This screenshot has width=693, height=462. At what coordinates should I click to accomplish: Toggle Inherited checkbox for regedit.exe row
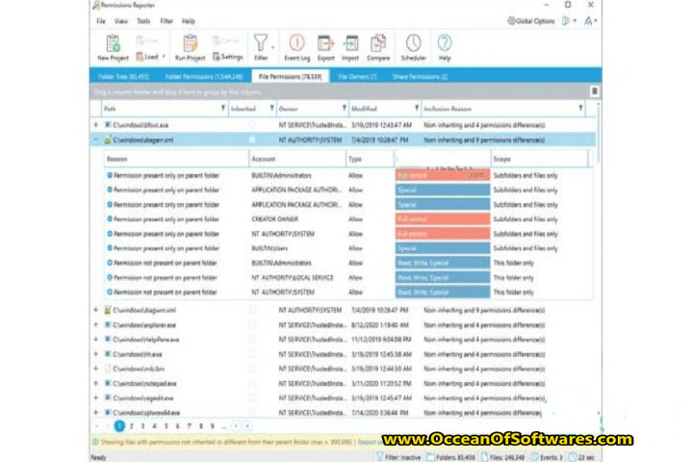(252, 398)
